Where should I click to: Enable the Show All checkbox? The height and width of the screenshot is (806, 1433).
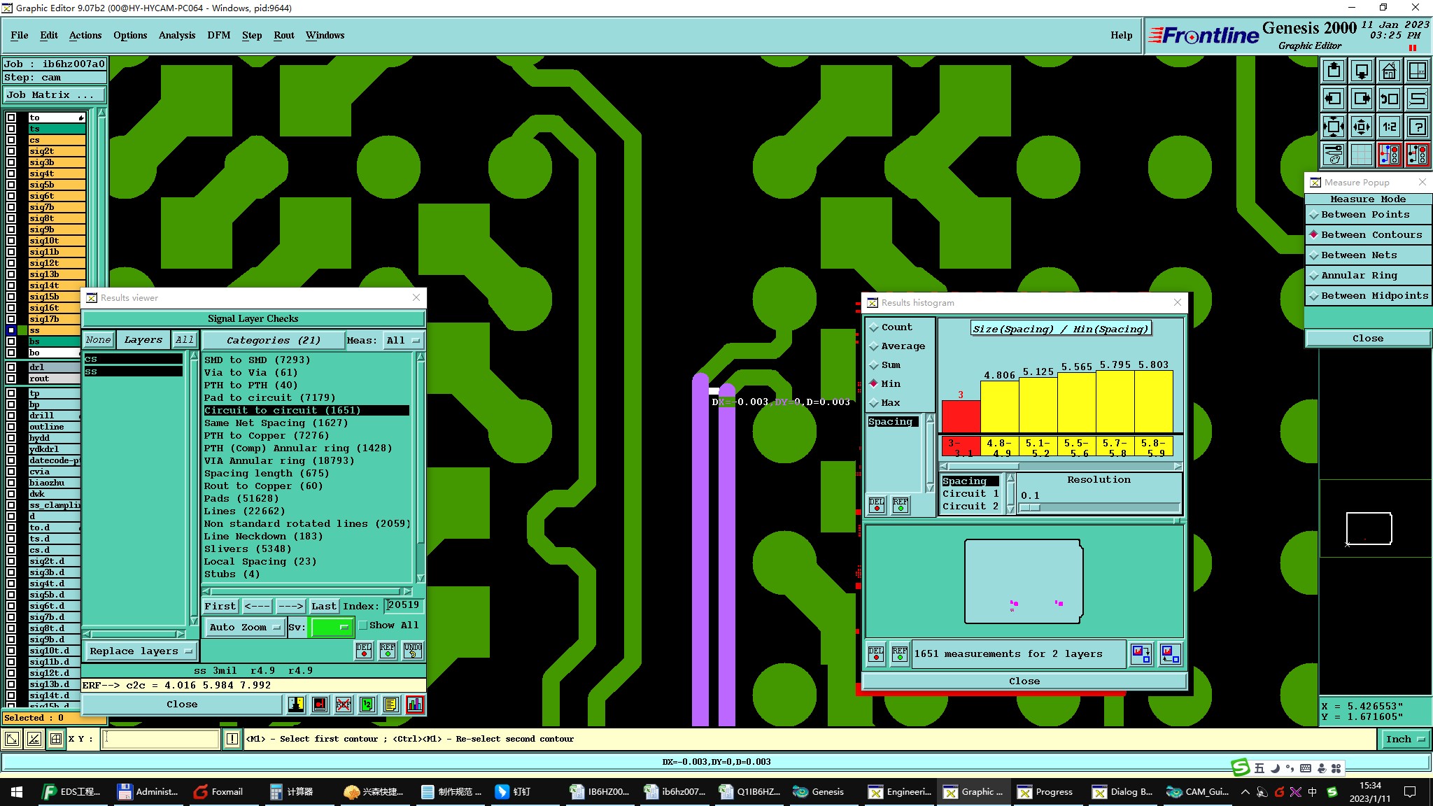coord(363,625)
